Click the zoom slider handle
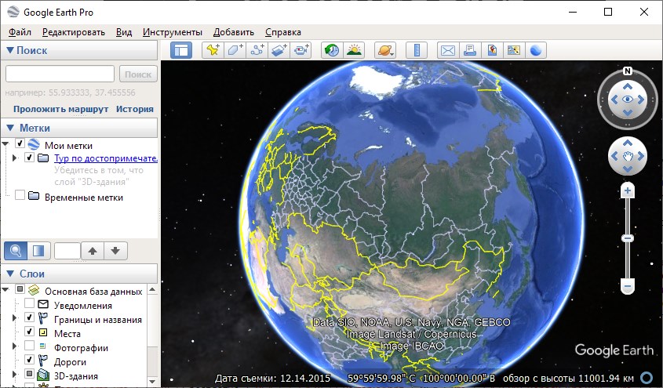Viewport: 663px width, 388px height. (628, 238)
